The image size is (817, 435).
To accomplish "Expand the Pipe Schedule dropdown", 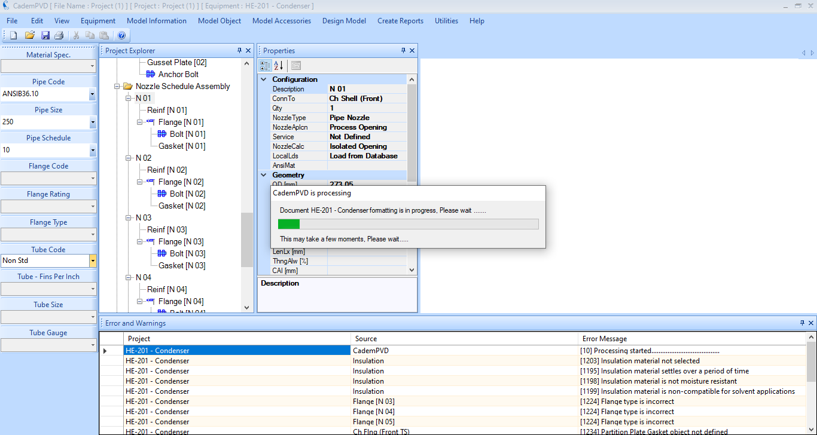I will (x=92, y=150).
